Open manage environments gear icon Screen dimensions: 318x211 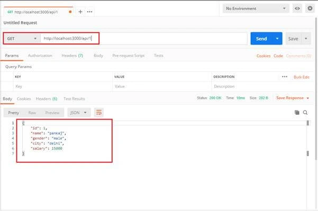pos(310,8)
